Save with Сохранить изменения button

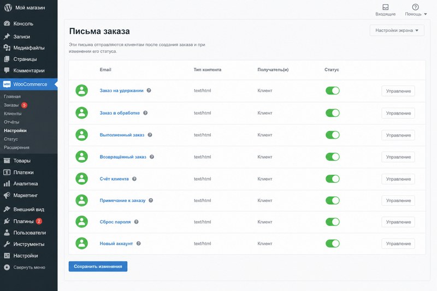tap(98, 266)
